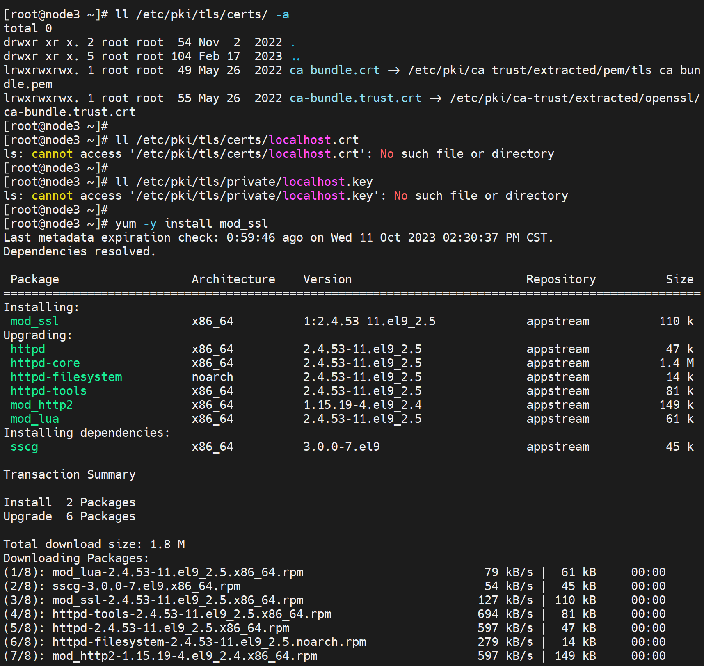The image size is (704, 666).
Task: Click the httpd-filesystem package name
Action: tap(66, 377)
